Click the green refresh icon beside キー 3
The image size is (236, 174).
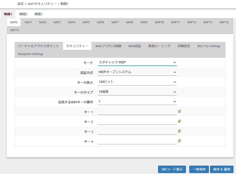(x=179, y=131)
